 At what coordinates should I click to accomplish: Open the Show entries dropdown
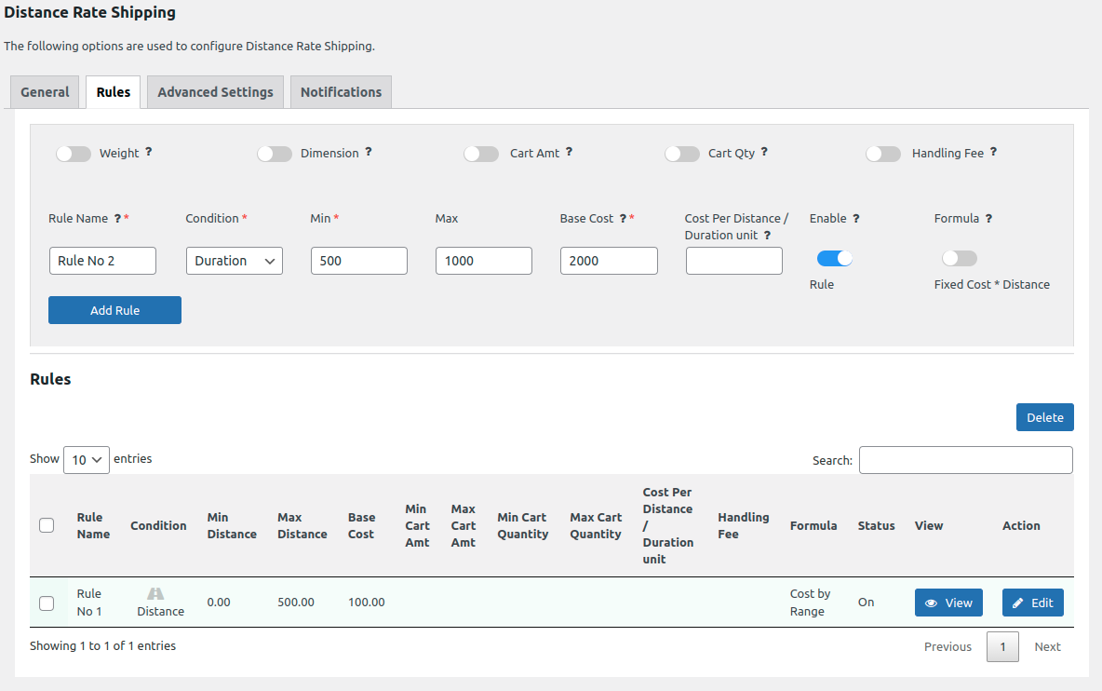[x=86, y=459]
